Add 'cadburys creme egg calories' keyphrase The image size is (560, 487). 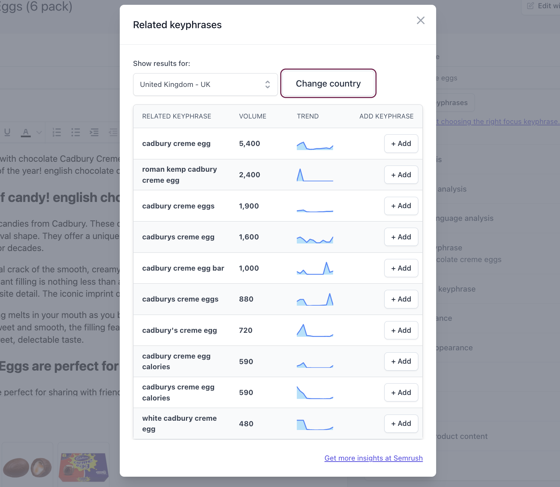(401, 393)
